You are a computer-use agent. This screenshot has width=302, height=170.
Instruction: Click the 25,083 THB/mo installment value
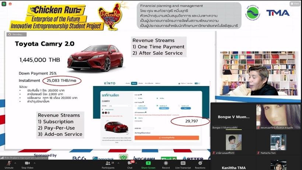click(x=62, y=80)
